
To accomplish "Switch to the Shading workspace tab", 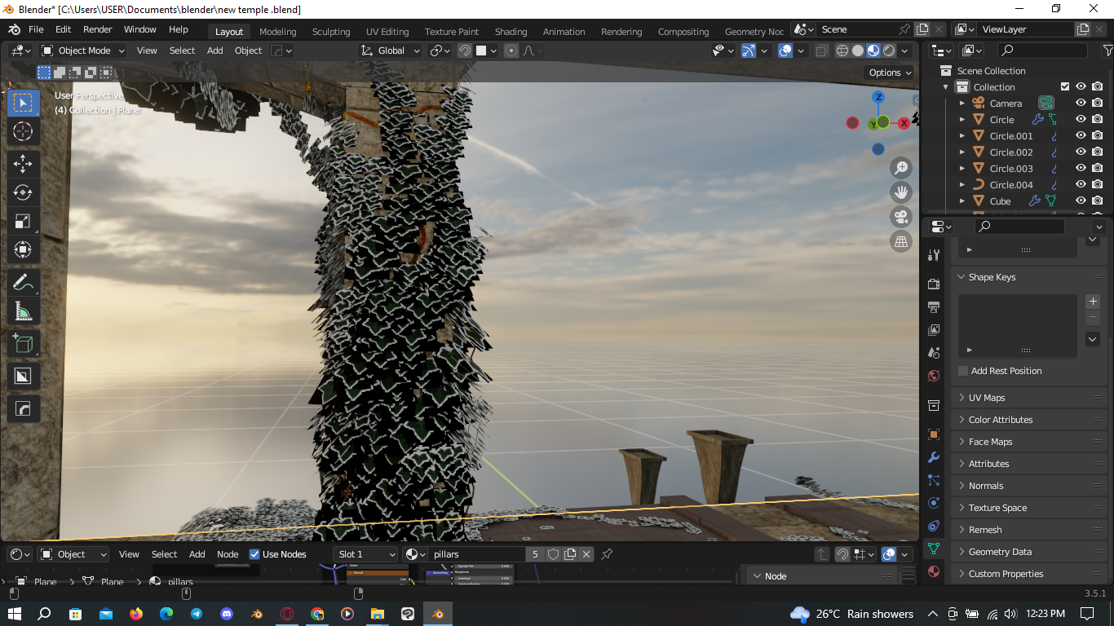I will click(x=511, y=32).
